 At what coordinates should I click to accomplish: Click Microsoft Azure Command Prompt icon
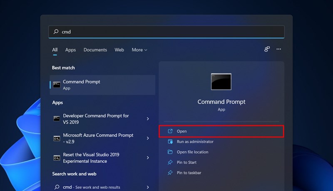[x=57, y=139]
